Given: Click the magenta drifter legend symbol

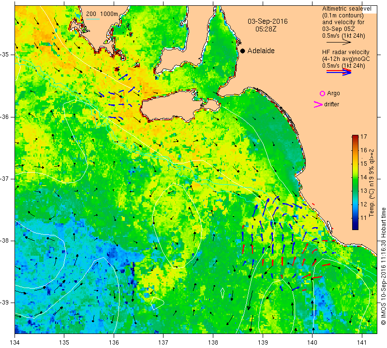Looking at the screenshot, I should 318,104.
